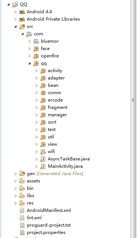
Task: Click the activity package icon
Action: point(43,71)
